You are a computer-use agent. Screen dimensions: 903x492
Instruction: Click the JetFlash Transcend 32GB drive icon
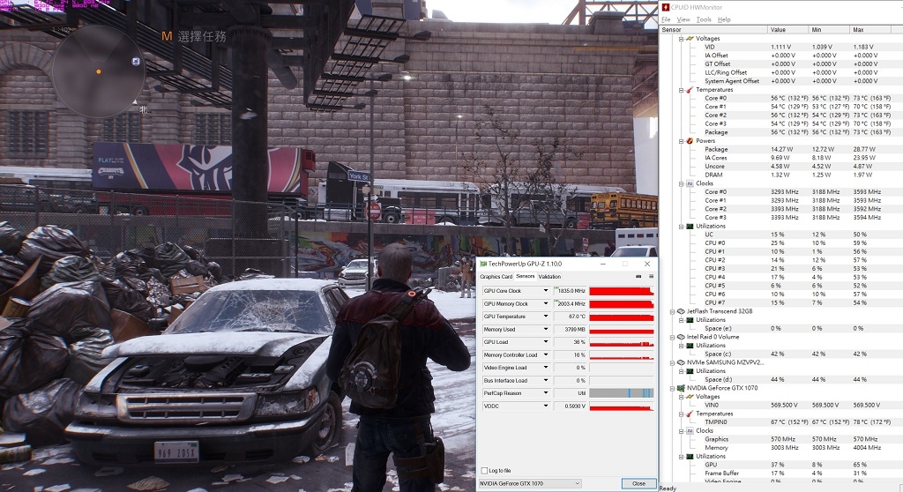pos(682,311)
